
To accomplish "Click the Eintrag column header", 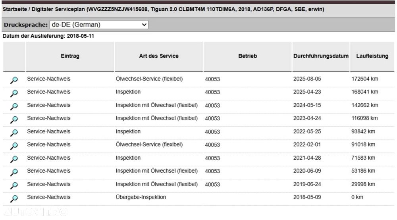I will (x=70, y=56).
